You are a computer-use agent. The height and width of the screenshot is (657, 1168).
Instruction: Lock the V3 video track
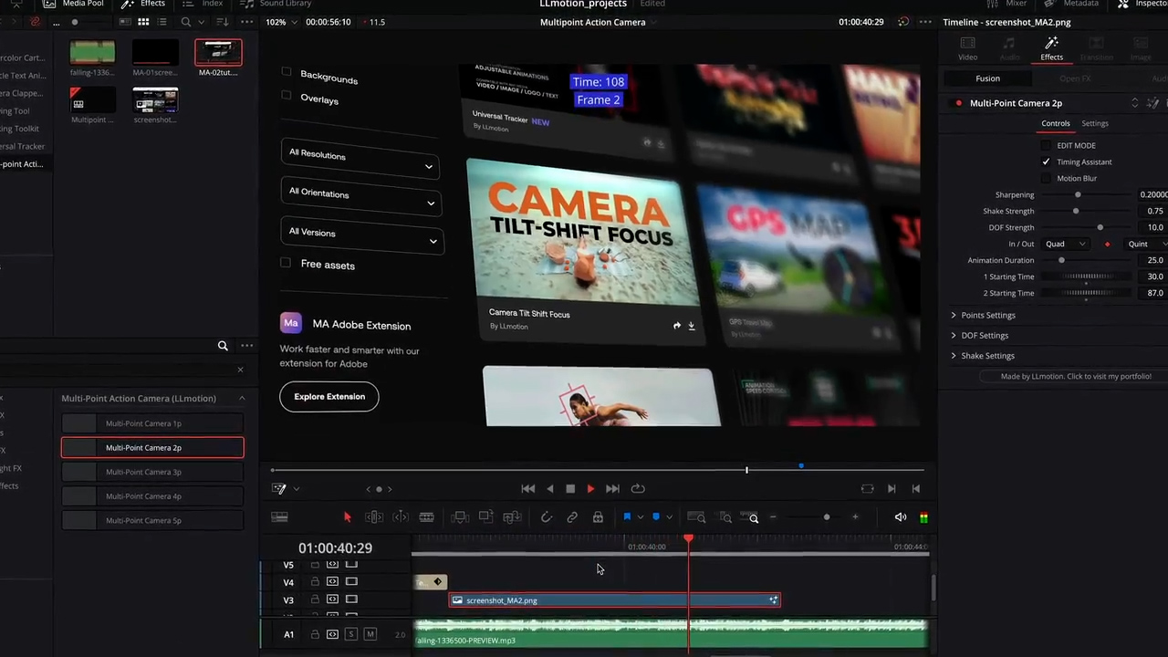click(315, 600)
